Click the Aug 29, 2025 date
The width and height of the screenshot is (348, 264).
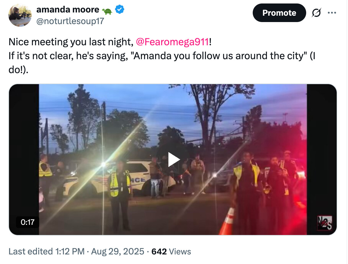point(118,251)
